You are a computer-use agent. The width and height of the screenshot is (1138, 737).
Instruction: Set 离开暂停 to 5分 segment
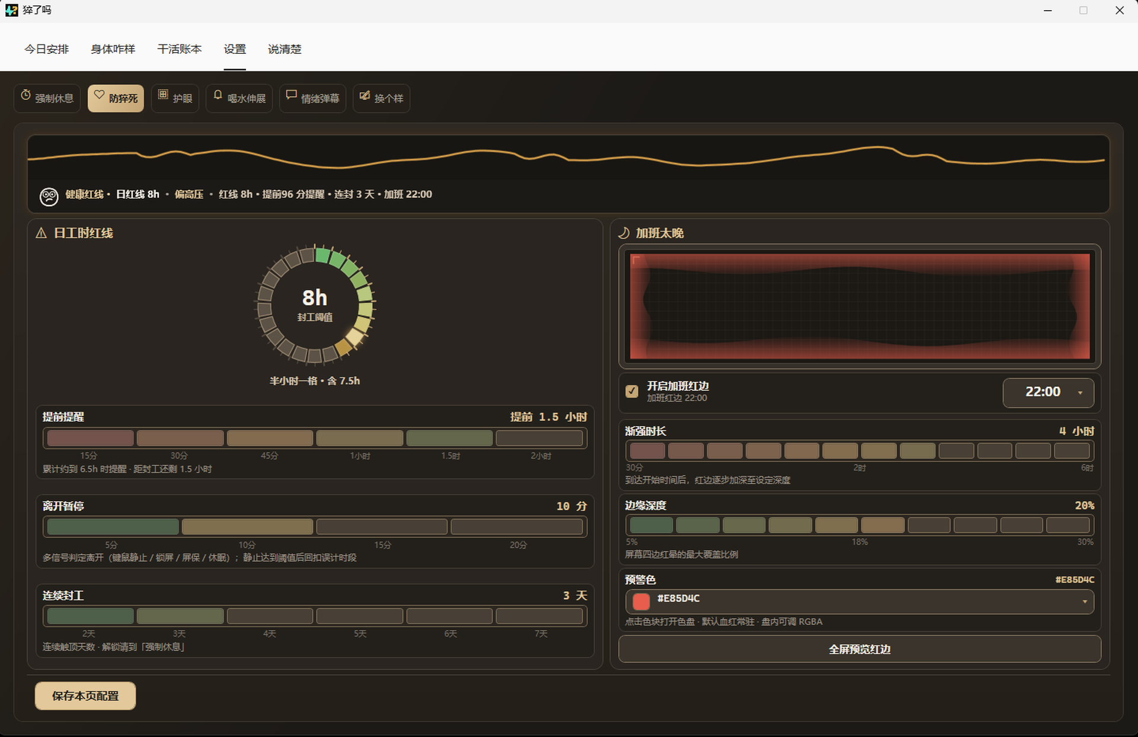click(x=113, y=527)
